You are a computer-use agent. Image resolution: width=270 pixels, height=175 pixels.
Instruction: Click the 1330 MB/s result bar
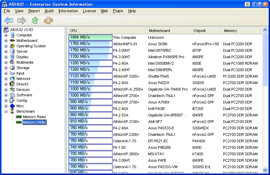click(x=90, y=63)
